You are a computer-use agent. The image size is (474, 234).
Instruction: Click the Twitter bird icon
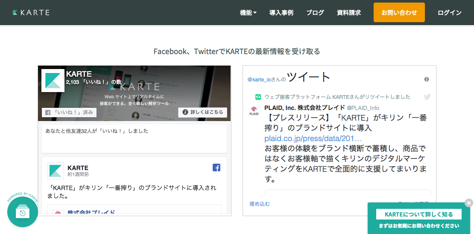click(x=427, y=97)
